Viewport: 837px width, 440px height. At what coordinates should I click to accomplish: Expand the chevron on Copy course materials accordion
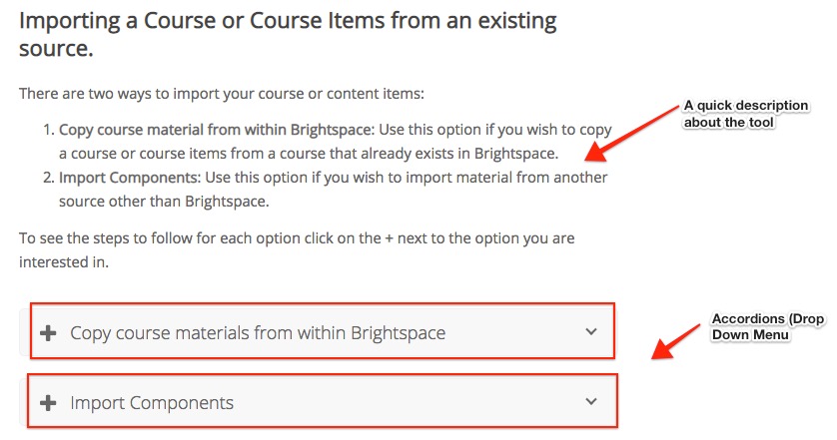point(591,332)
